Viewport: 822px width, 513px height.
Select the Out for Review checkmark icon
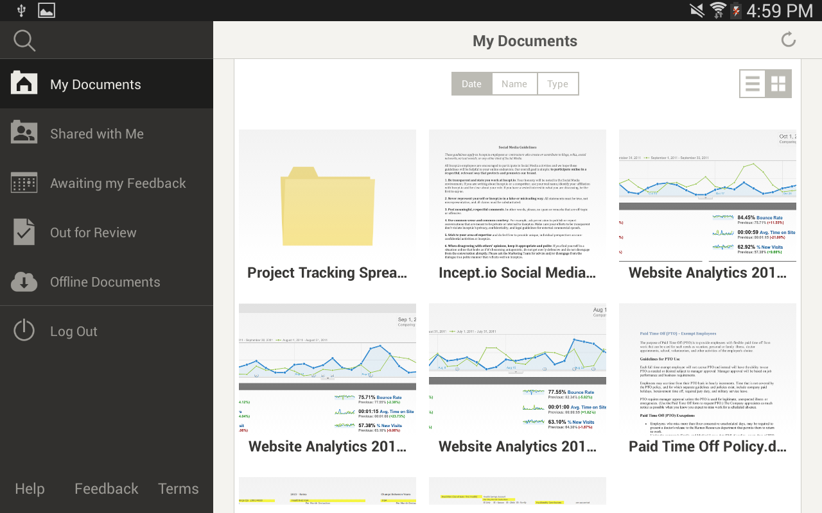(24, 232)
